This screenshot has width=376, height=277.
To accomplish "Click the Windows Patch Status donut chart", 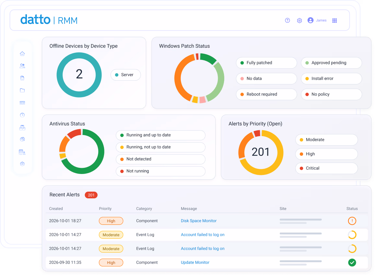I will coord(199,78).
